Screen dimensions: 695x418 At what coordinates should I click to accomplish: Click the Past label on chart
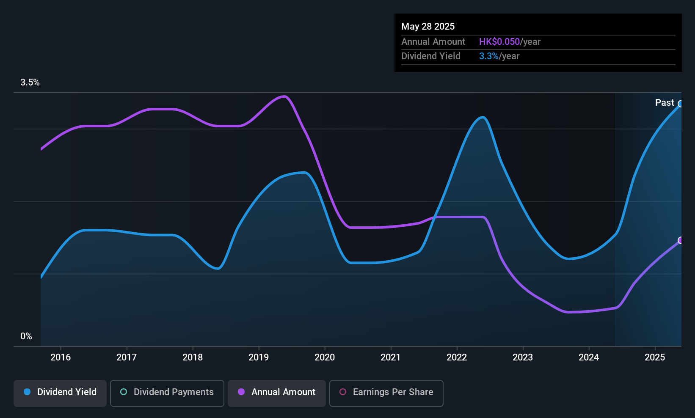[x=665, y=102]
